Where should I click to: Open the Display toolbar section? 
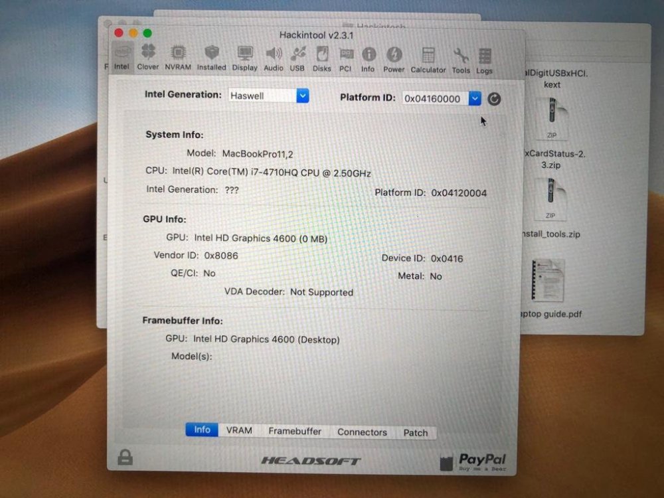245,59
